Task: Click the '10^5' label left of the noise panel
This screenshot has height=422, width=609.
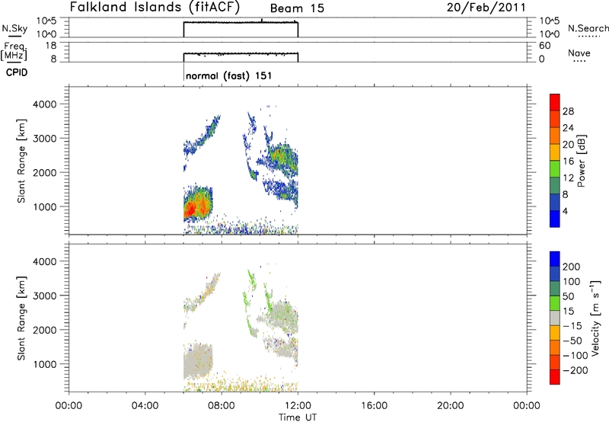Action: tap(46, 21)
